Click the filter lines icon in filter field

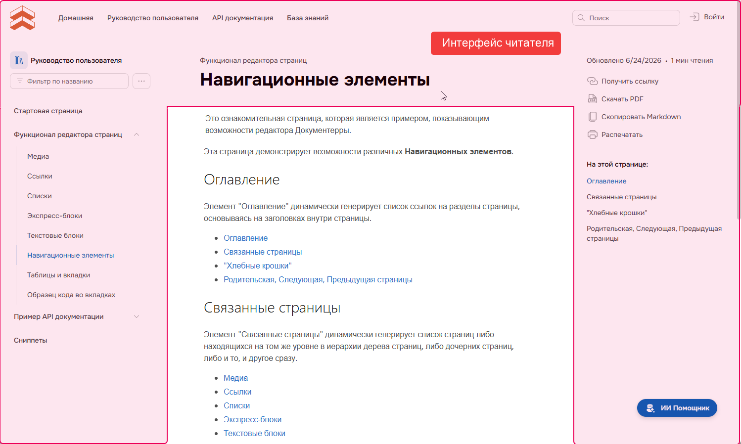(20, 81)
